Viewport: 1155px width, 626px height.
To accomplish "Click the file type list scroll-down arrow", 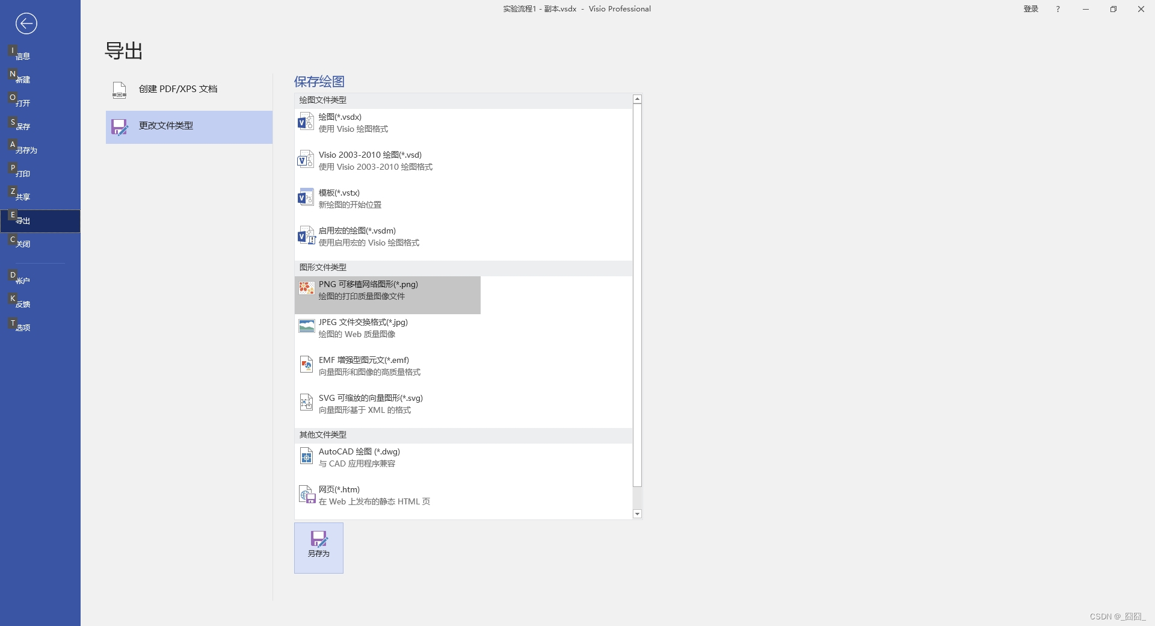I will 637,514.
